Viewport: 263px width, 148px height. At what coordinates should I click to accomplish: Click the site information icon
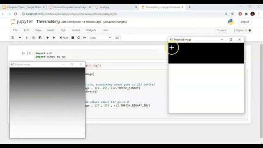(23, 14)
